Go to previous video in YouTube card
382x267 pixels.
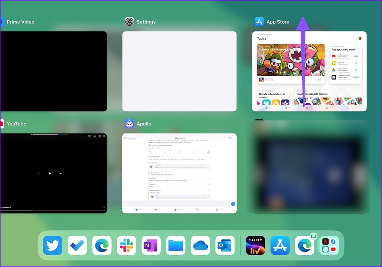click(x=39, y=173)
